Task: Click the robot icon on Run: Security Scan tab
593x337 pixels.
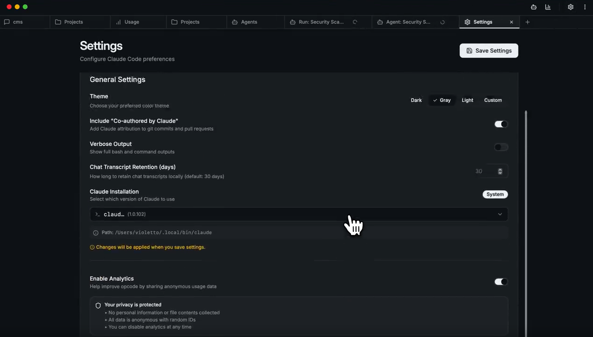Action: click(x=293, y=22)
